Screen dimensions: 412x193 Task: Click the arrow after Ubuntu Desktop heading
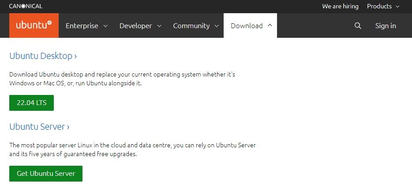point(75,56)
